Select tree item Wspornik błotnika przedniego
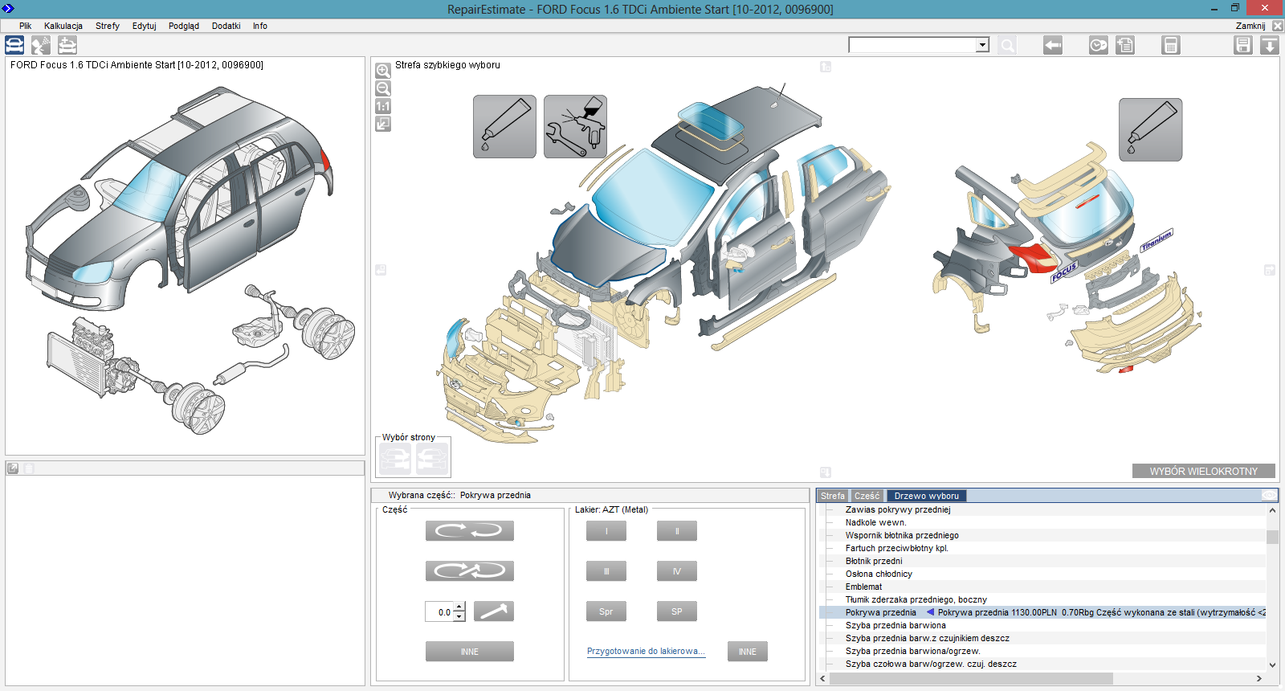Viewport: 1285px width, 691px height. pos(902,535)
